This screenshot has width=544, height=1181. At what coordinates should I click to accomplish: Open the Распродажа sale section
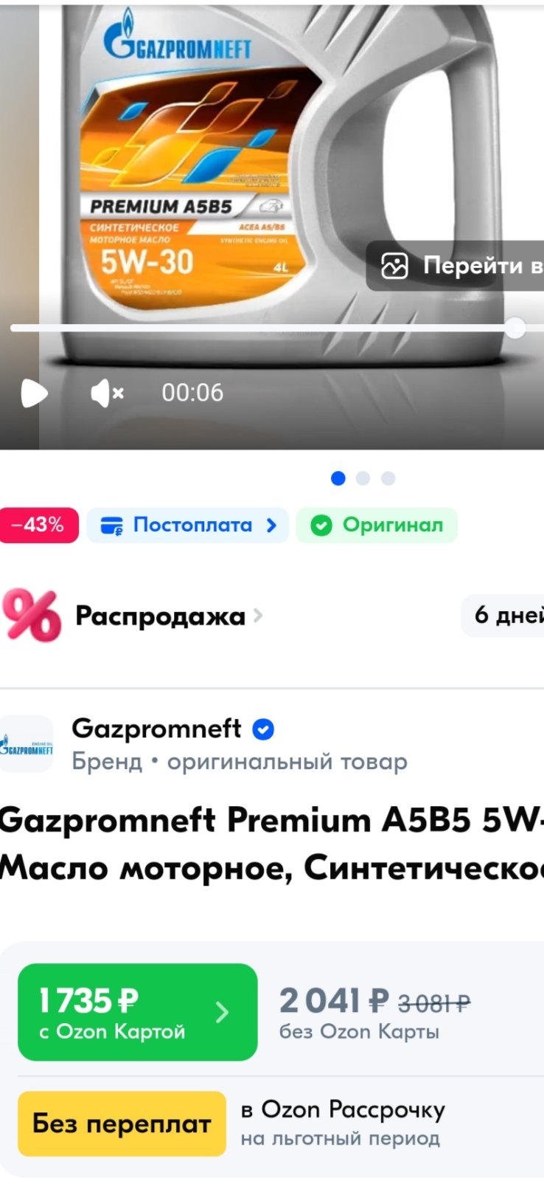(x=160, y=616)
